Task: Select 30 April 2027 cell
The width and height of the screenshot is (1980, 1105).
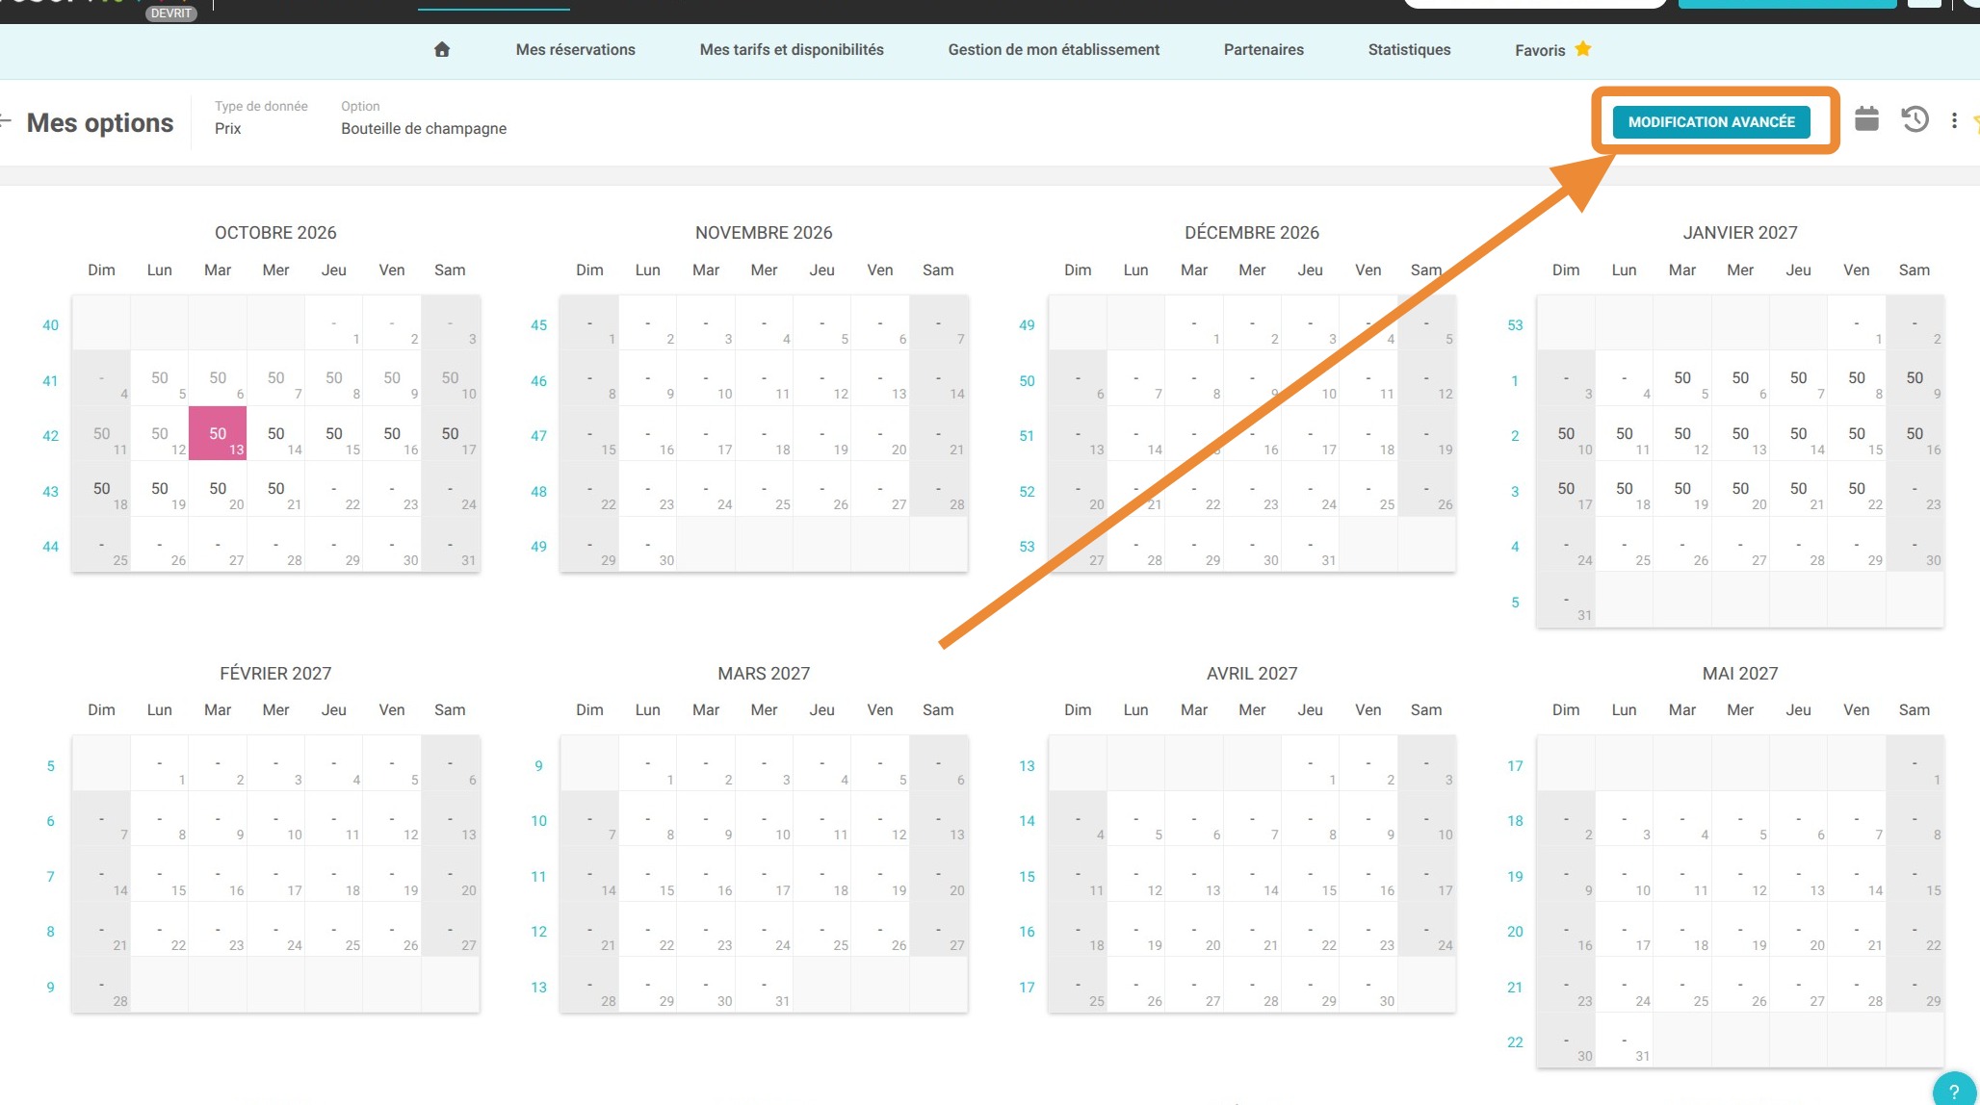Action: tap(1368, 986)
